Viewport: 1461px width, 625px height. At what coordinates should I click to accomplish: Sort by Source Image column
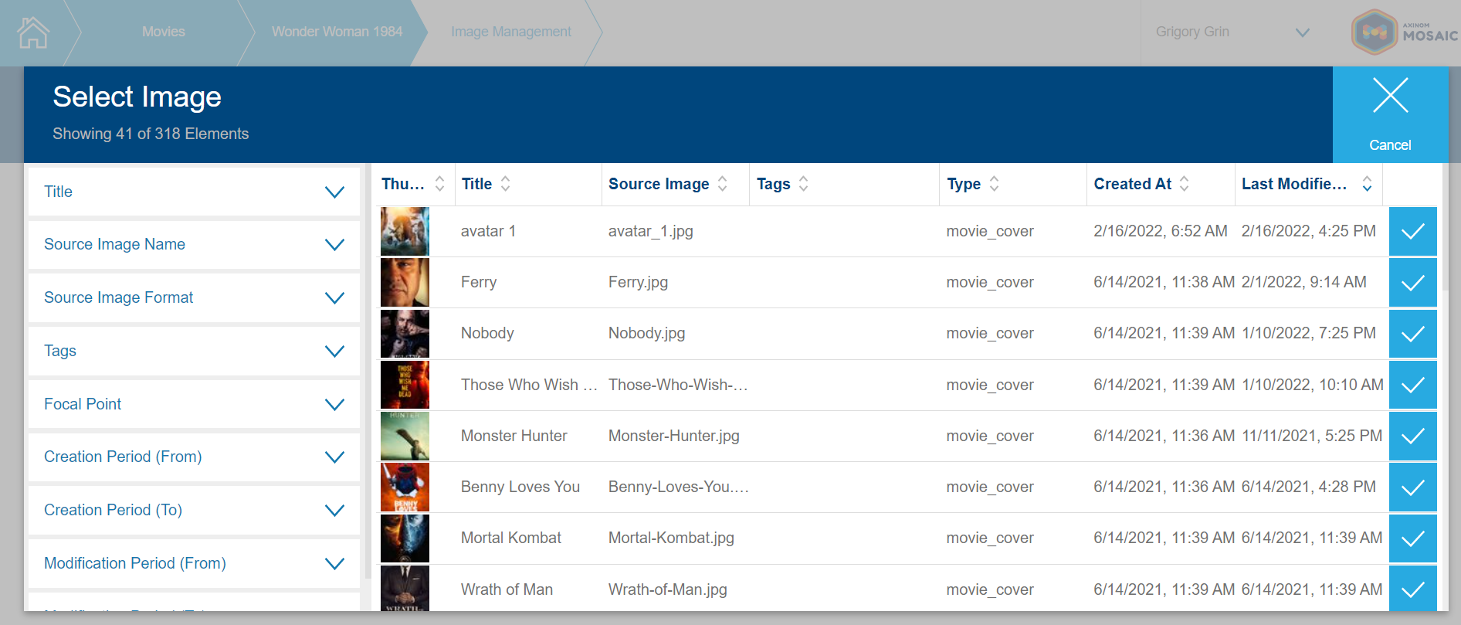coord(722,184)
